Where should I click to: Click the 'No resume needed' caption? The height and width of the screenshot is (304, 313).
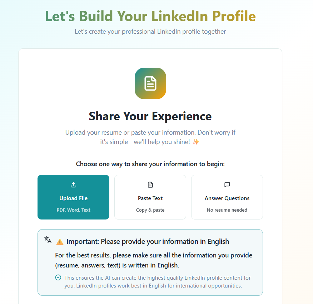(x=227, y=210)
